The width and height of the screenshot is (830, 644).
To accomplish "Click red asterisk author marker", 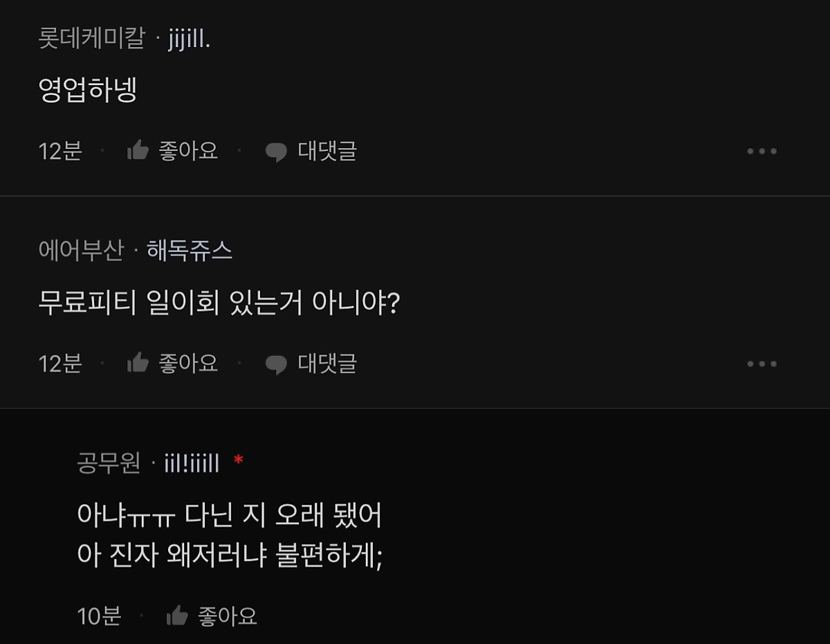I will click(239, 460).
